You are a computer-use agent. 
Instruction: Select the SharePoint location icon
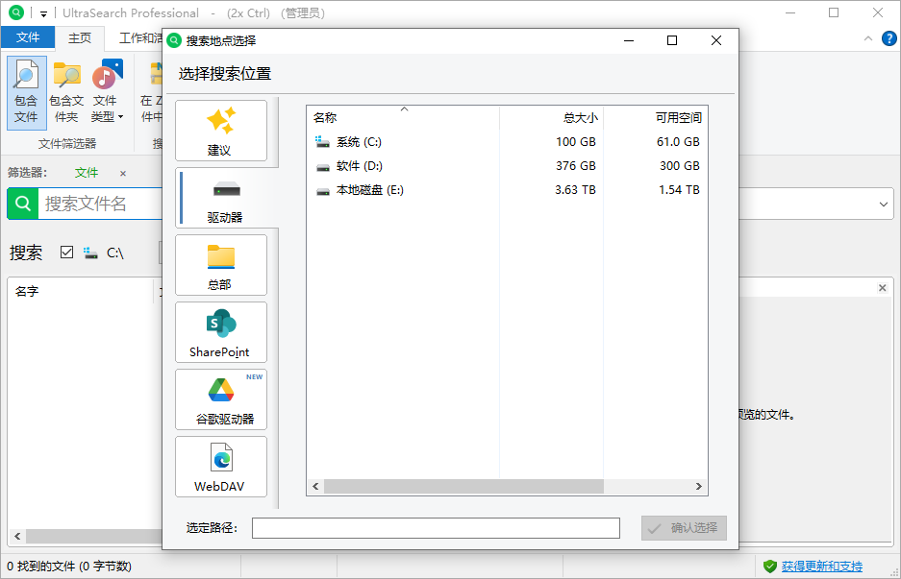pyautogui.click(x=220, y=332)
